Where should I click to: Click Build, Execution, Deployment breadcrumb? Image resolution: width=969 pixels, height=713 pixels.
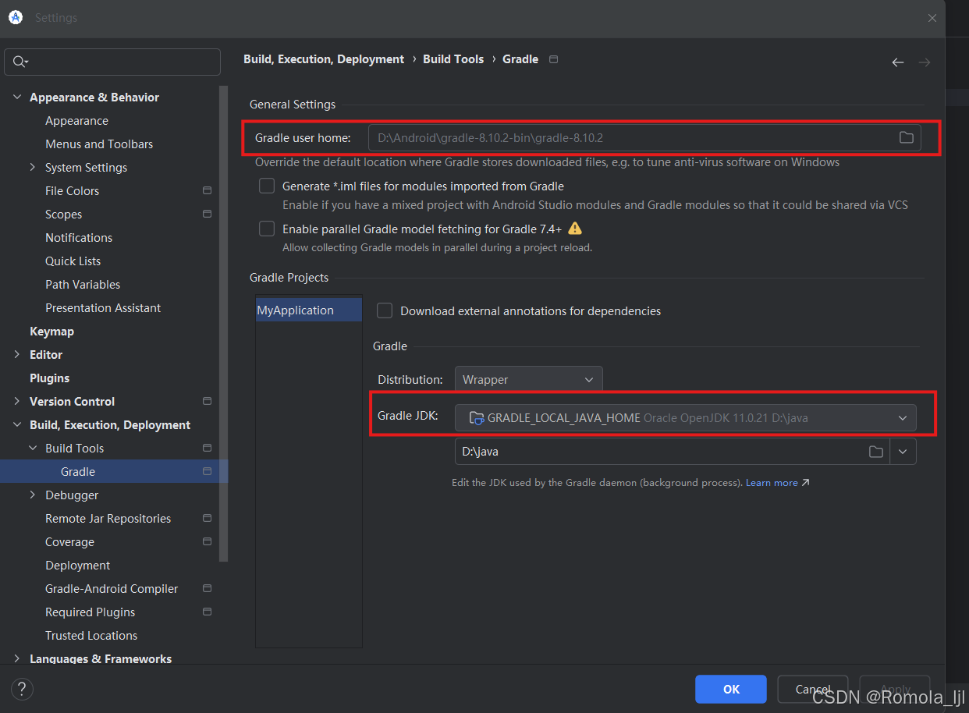coord(324,59)
